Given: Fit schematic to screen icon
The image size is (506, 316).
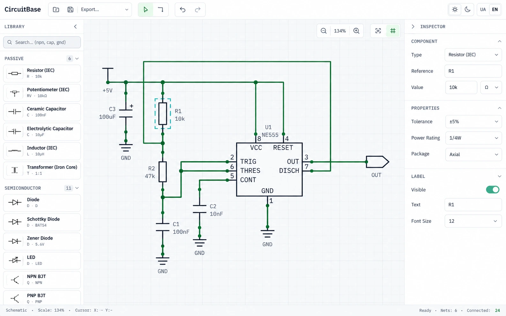Looking at the screenshot, I should [x=378, y=31].
